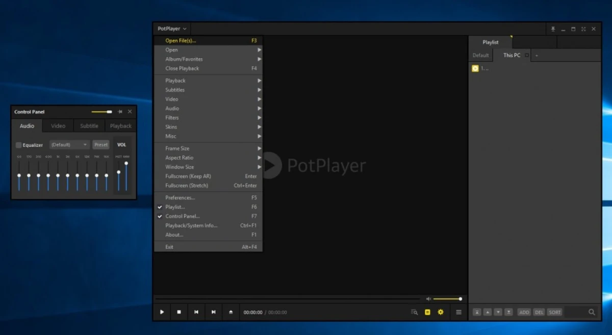
Task: Mute audio via the speaker icon
Action: pos(428,299)
